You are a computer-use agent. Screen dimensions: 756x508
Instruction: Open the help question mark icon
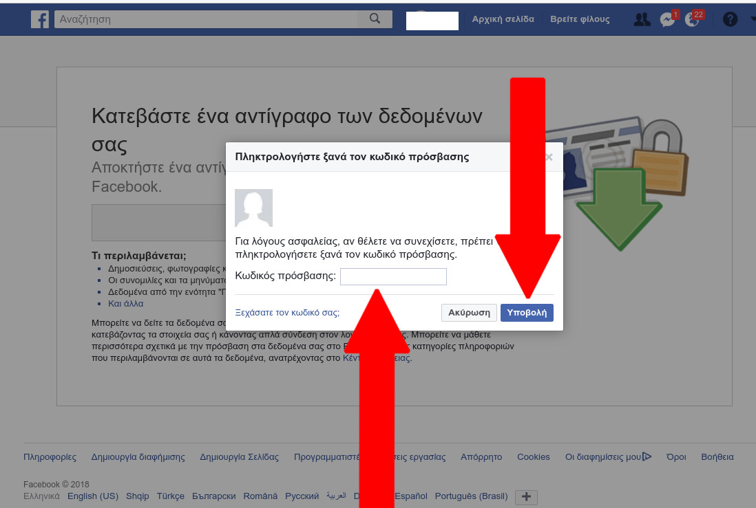pyautogui.click(x=730, y=19)
